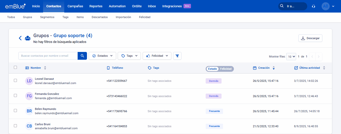The image size is (341, 134).
Task: Open Carlos Bruni contact name
Action: coord(43,124)
